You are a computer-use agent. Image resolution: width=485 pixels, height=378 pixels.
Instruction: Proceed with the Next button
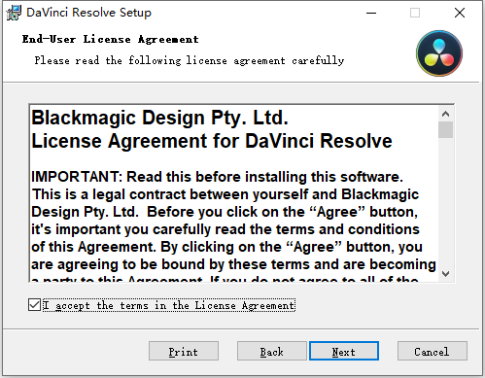tap(344, 351)
